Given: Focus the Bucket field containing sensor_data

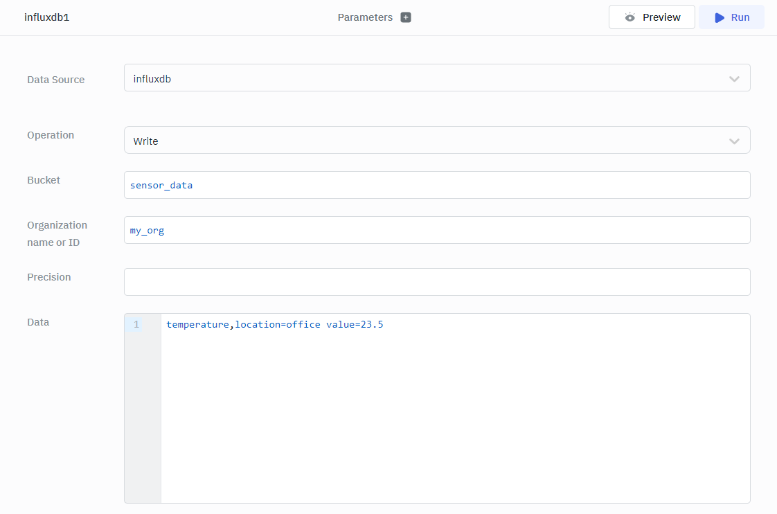Looking at the screenshot, I should [x=436, y=185].
